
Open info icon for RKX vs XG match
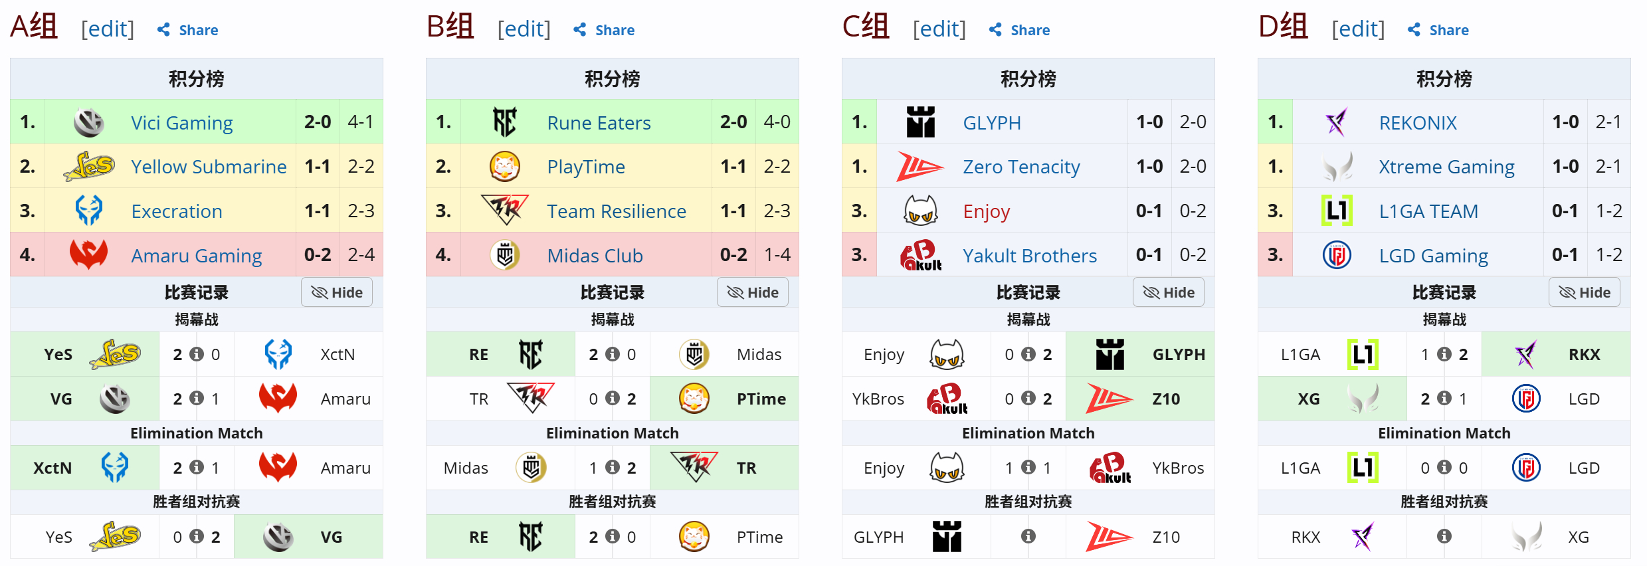coord(1444,536)
